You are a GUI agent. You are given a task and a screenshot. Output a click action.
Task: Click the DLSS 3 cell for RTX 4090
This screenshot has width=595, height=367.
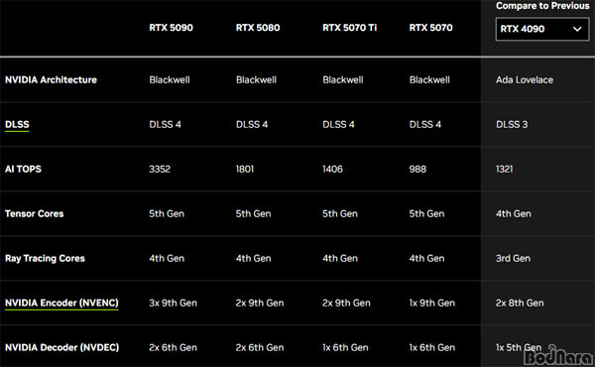[x=512, y=125]
